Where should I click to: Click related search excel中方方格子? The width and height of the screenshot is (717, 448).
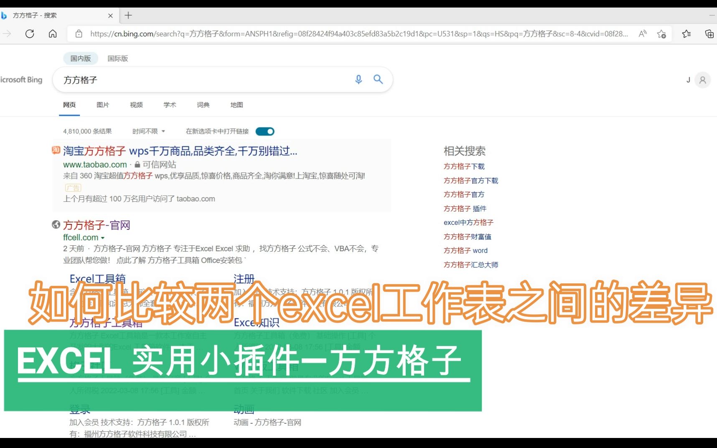click(x=469, y=222)
